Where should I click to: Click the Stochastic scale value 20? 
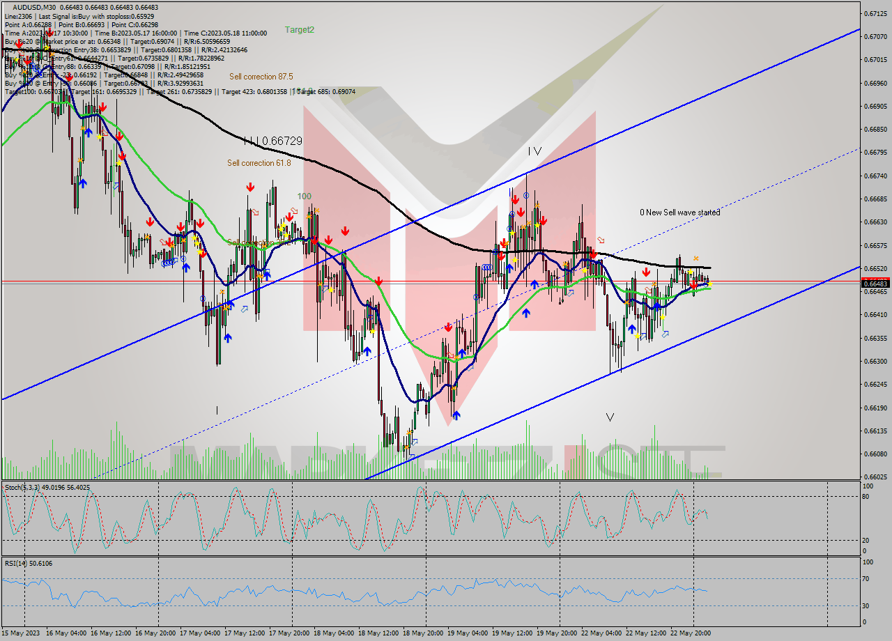pyautogui.click(x=866, y=540)
